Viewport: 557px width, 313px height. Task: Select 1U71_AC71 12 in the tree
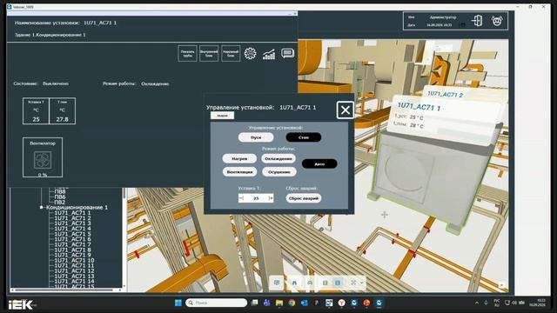tap(74, 270)
